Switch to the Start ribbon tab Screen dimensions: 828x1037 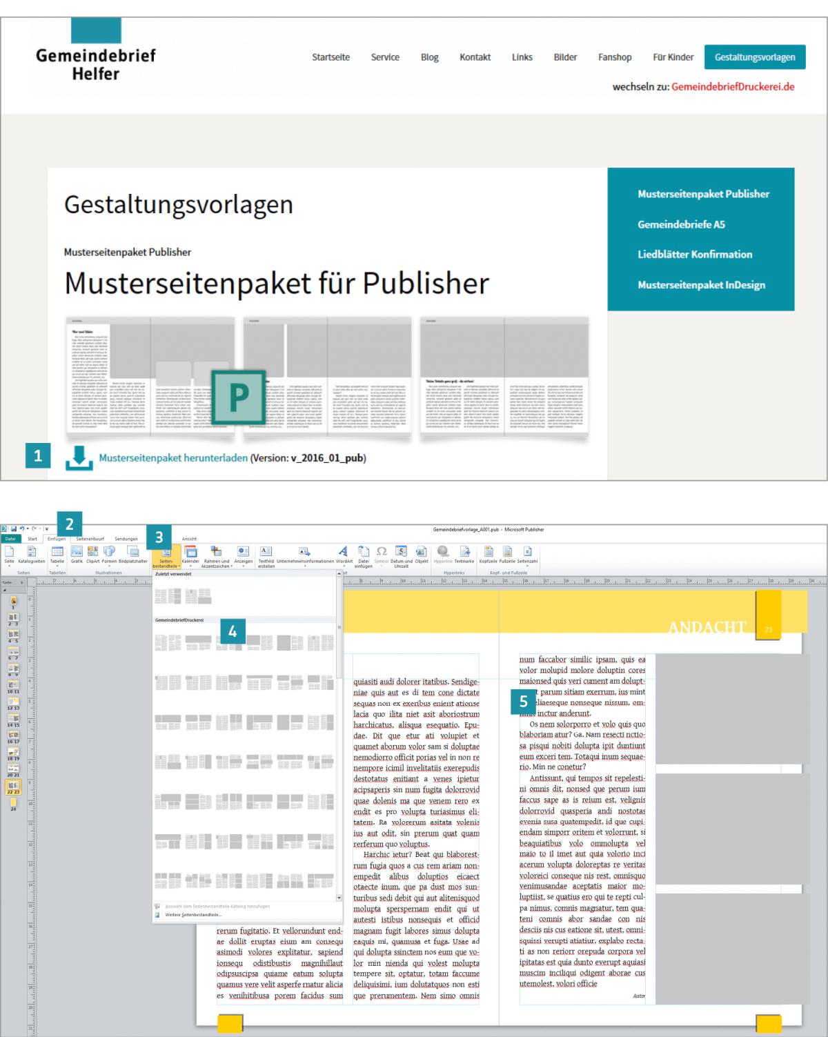32,539
